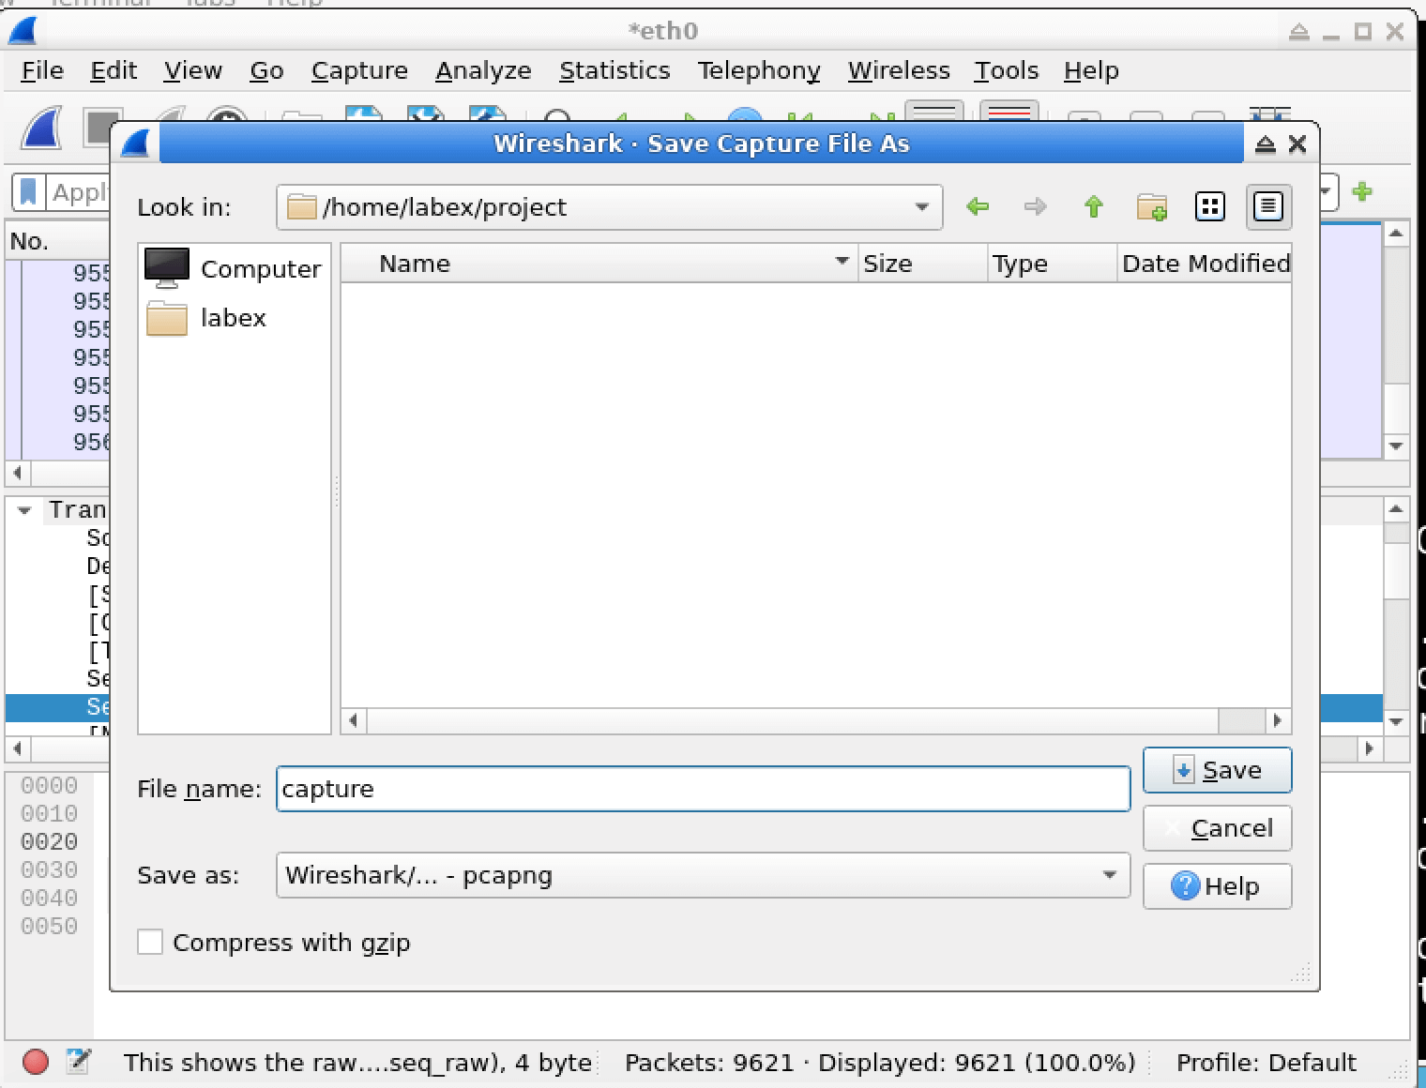The width and height of the screenshot is (1426, 1088).
Task: Click packet list scroll down arrow
Action: [x=1396, y=446]
